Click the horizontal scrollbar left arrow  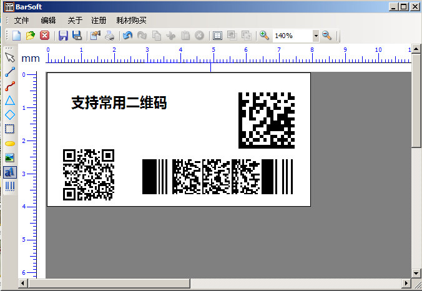click(22, 283)
